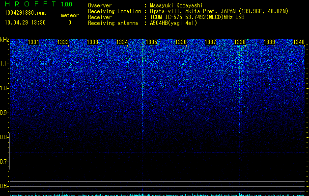Click the 1334 time marker
The height and width of the screenshot is (196, 309).
[x=122, y=42]
